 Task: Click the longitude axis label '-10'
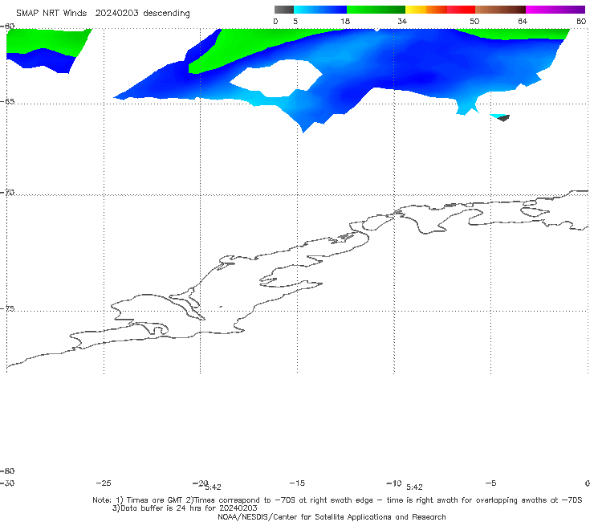(x=394, y=483)
